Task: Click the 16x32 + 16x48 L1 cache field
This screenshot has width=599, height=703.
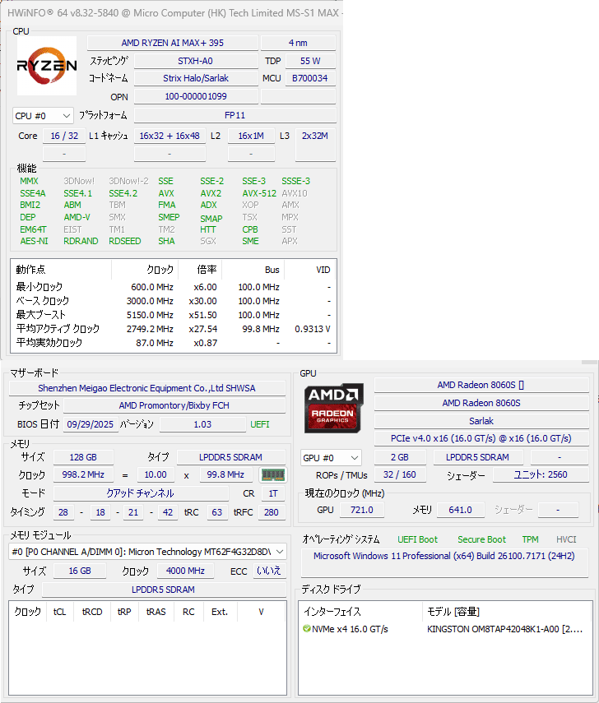Action: pos(169,136)
